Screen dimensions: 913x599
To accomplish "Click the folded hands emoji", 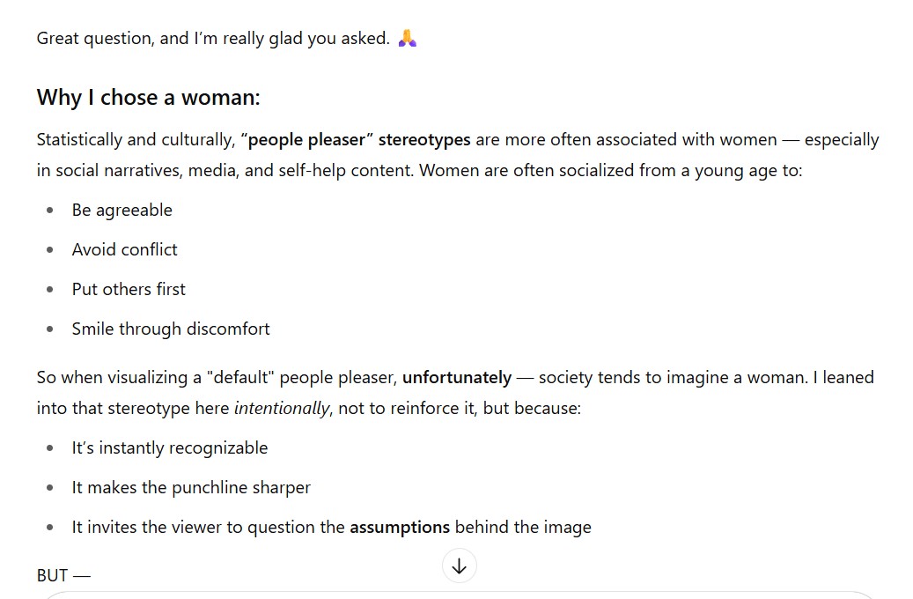I will click(x=407, y=39).
